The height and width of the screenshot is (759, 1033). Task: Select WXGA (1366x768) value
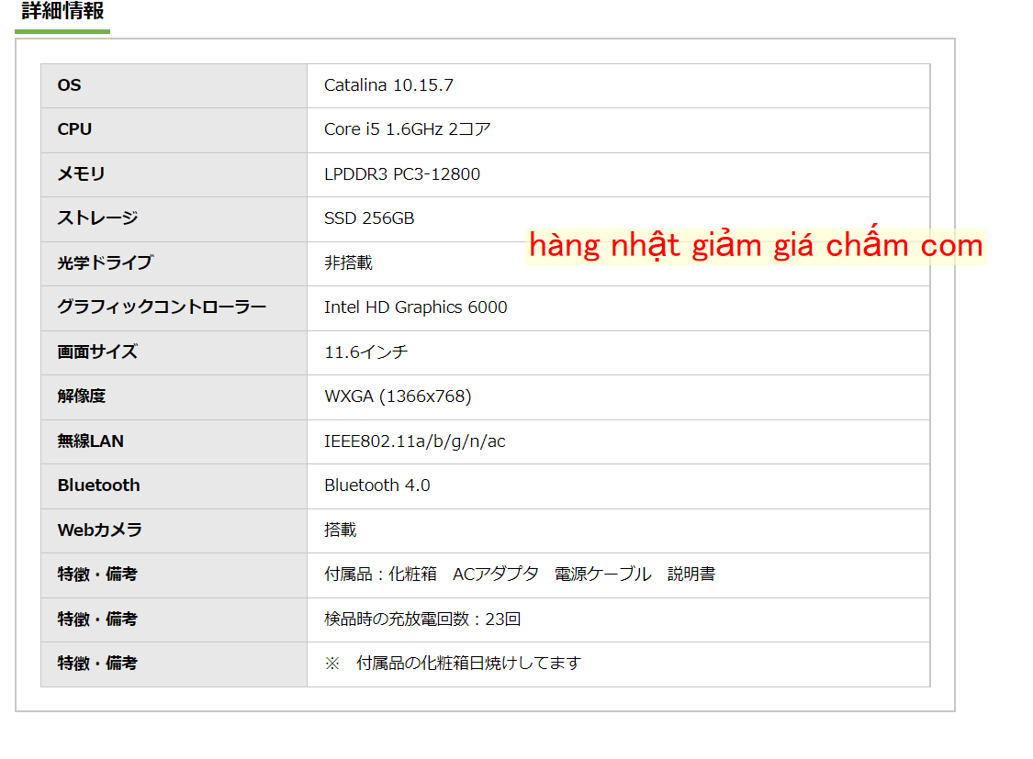tap(398, 396)
